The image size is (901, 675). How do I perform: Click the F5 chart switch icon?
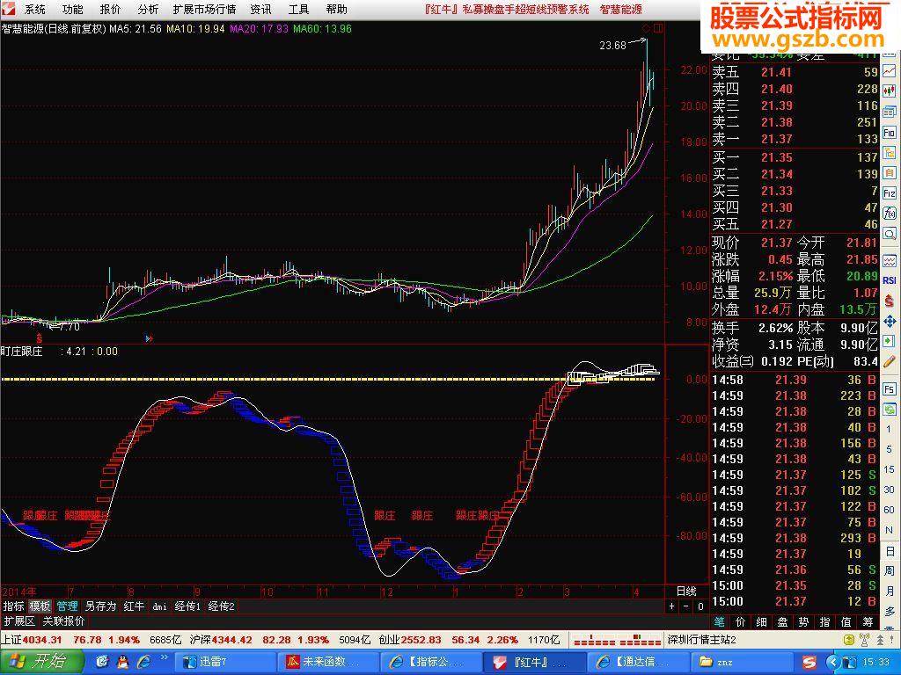point(889,389)
